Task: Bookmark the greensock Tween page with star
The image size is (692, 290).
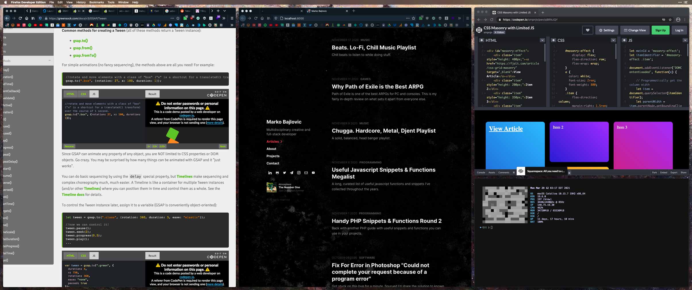Action: pyautogui.click(x=178, y=18)
